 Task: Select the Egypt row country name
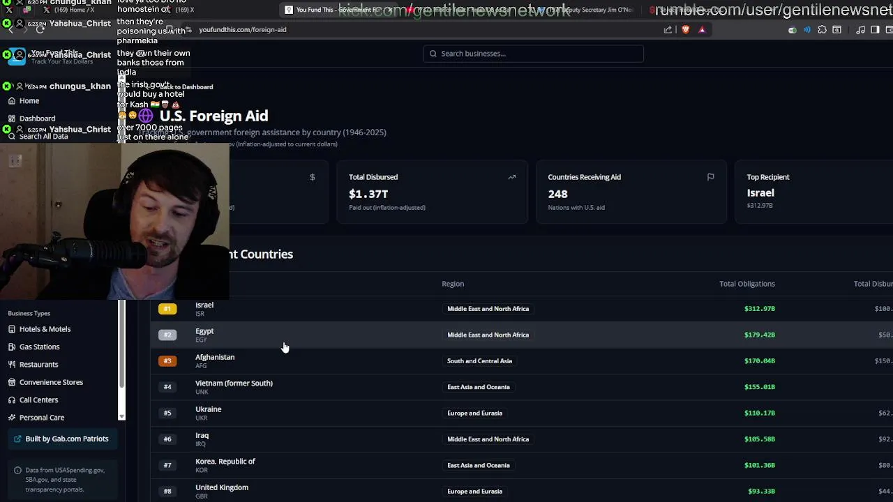(204, 331)
